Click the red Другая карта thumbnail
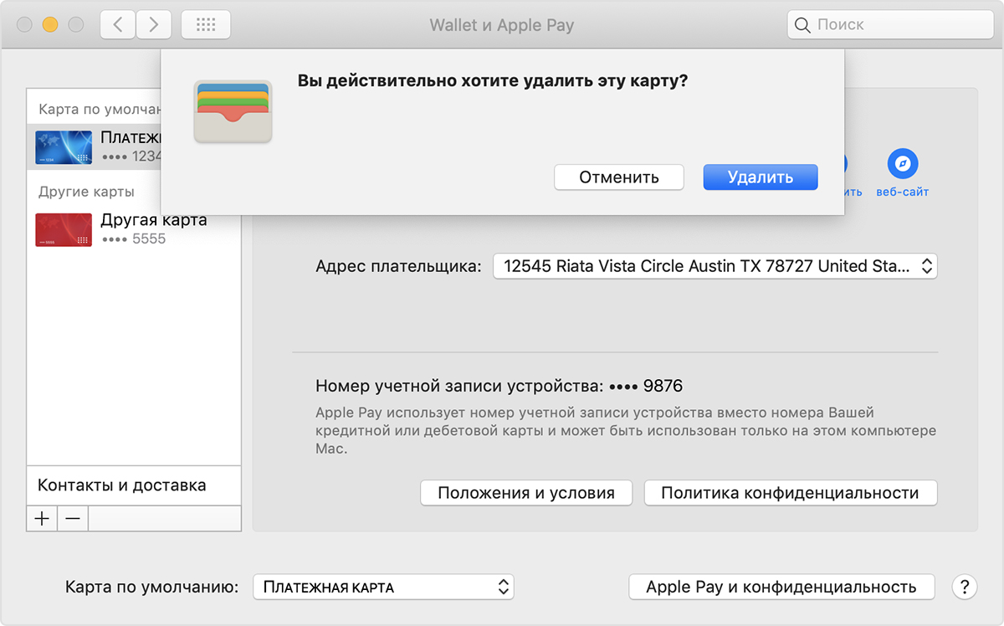The width and height of the screenshot is (1004, 626). coord(64,229)
